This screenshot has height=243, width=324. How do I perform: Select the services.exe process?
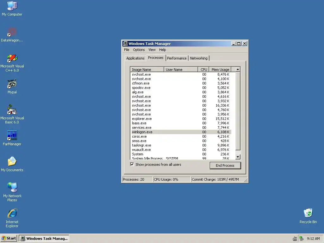(x=181, y=128)
